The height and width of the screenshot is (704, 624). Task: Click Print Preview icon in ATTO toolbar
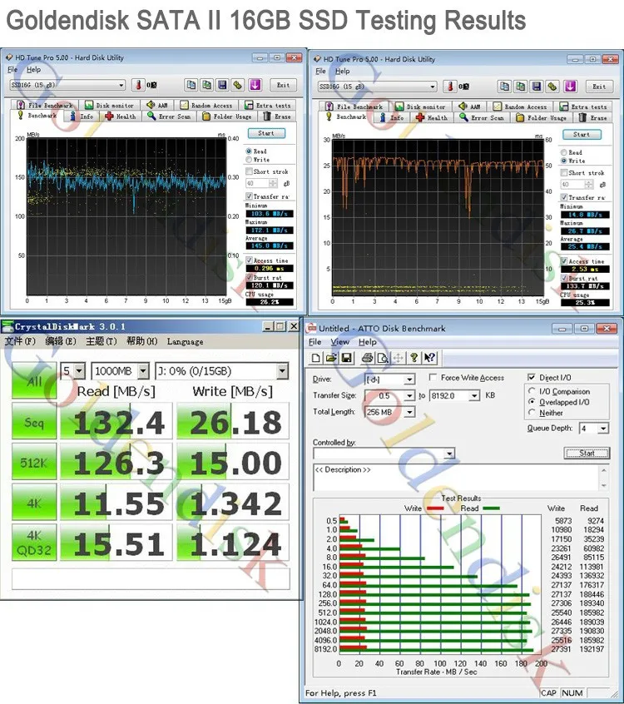click(x=383, y=358)
